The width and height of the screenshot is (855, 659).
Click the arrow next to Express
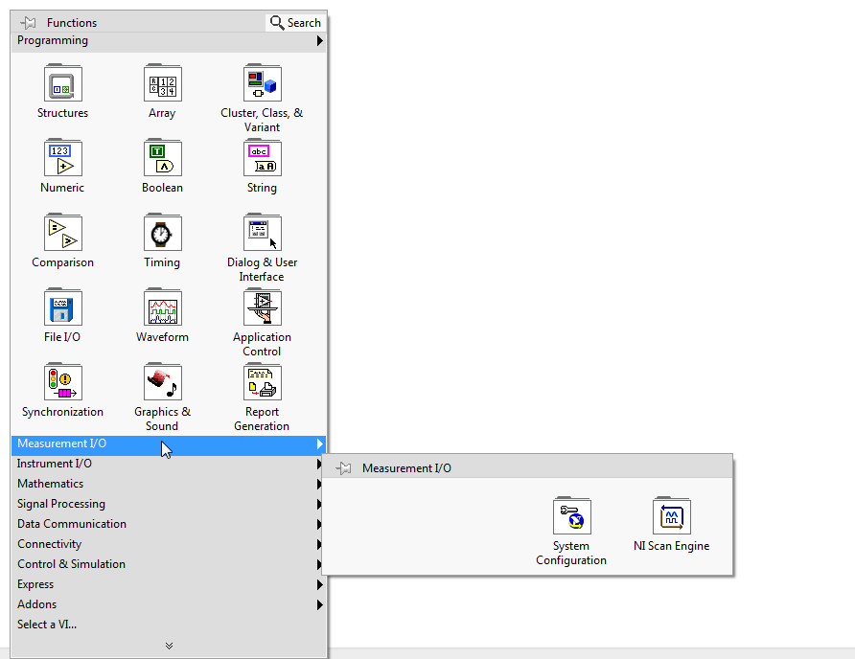(x=319, y=585)
